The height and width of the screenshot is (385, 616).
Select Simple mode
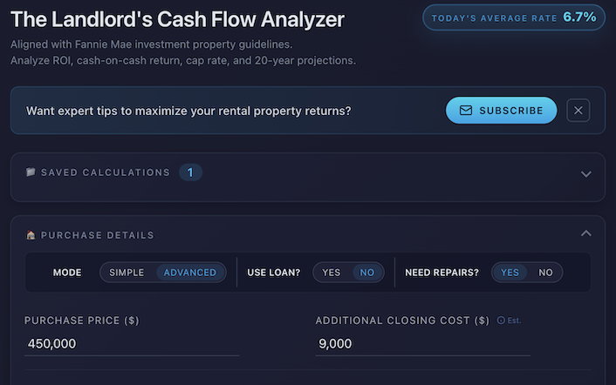(127, 273)
